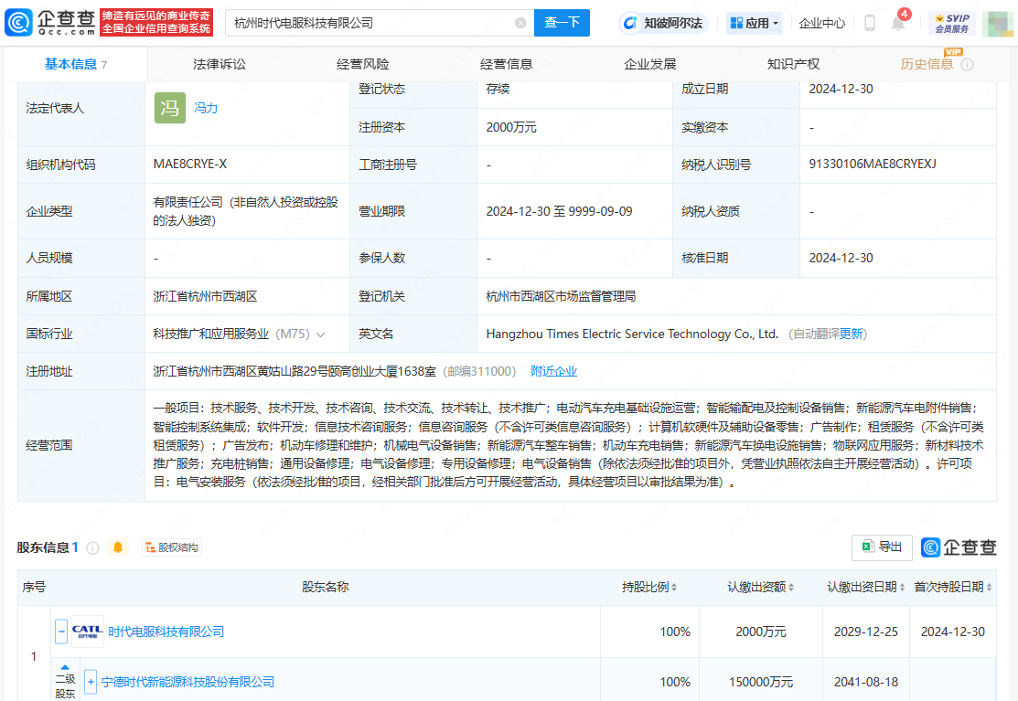Viewport: 1018px width, 701px height.
Task: Clear the search box text
Action: [520, 24]
